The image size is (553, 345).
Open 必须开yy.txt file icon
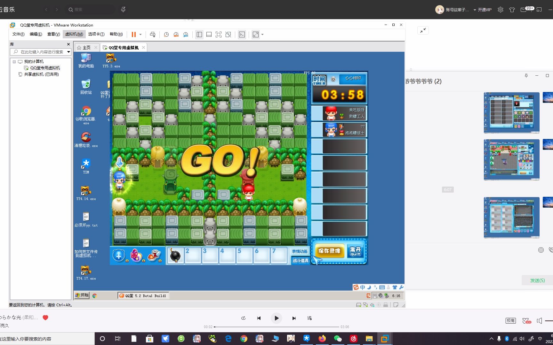tap(86, 219)
